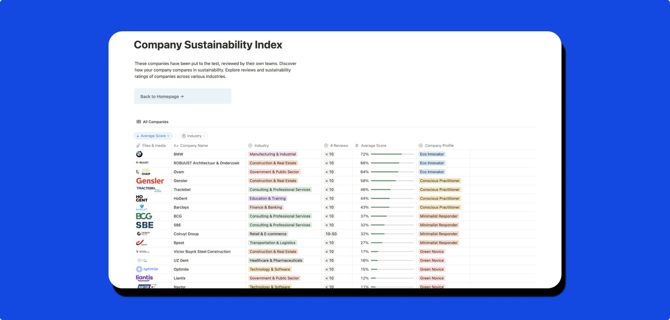Open the Victor Buyck logo thumbnail
The image size is (670, 320).
click(x=143, y=251)
